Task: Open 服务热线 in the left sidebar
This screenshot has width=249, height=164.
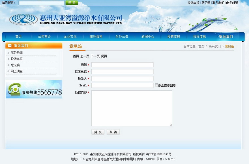Action: pyautogui.click(x=17, y=53)
